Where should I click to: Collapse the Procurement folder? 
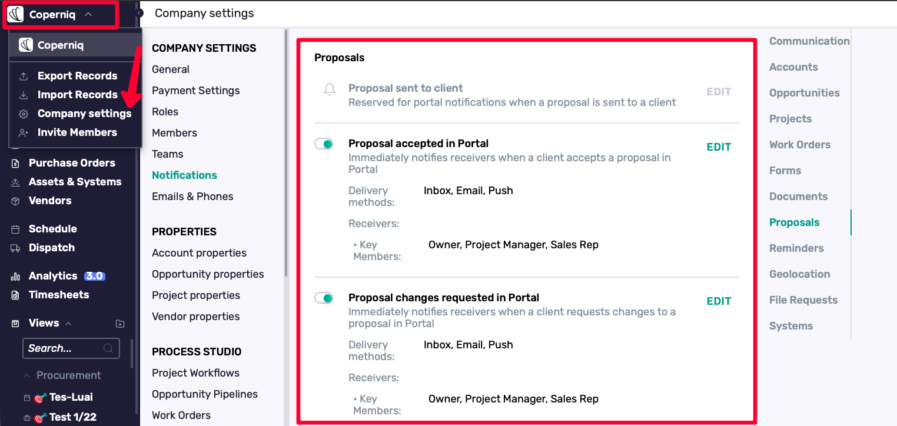coord(26,375)
